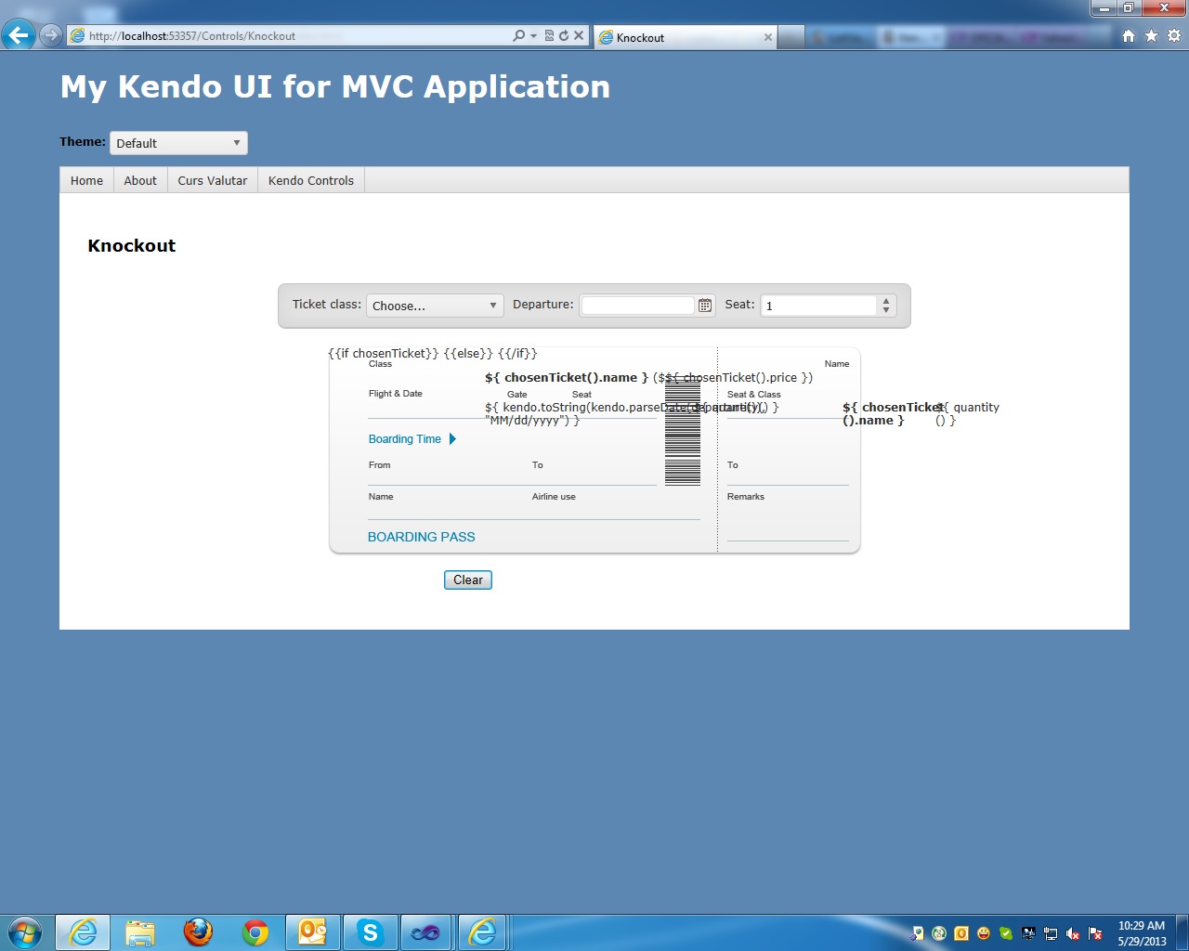
Task: Launch Firefox from the taskbar
Action: [x=198, y=932]
